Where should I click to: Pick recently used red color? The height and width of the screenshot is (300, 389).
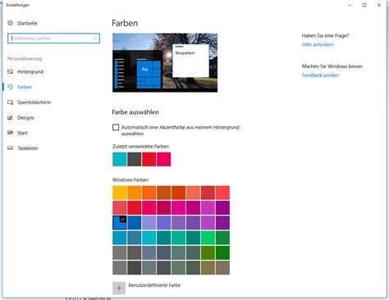149,159
